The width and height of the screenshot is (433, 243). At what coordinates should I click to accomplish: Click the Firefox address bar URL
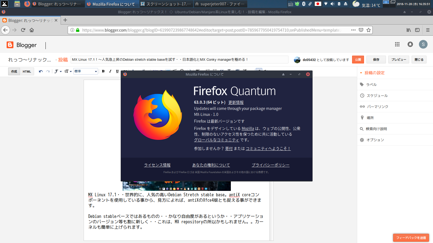point(211,30)
